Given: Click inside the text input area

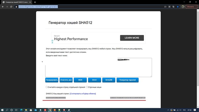Looking at the screenshot, I should 98,68.
